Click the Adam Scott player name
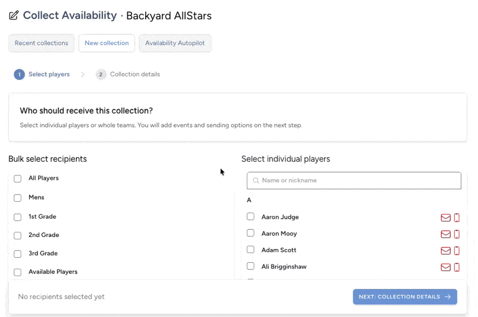The image size is (478, 317). point(278,250)
